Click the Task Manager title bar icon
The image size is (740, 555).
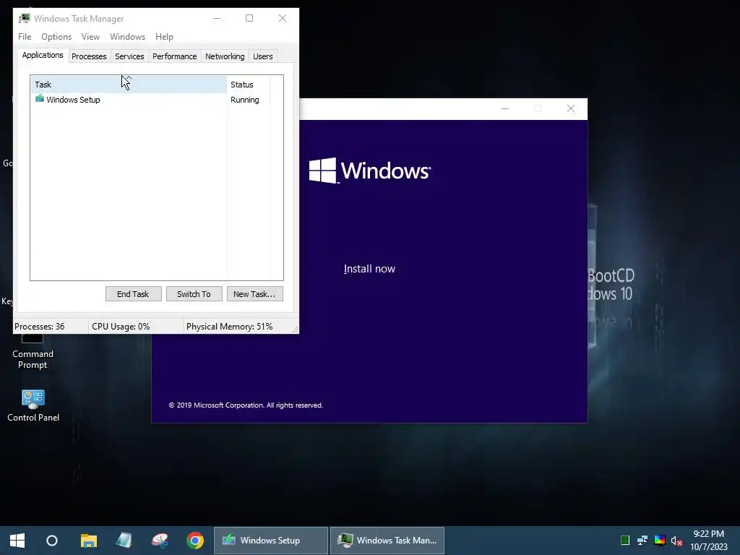25,18
